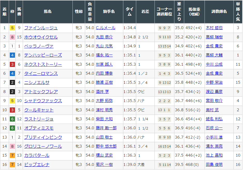Click body weight 524(+8)
The width and height of the screenshot is (243, 170).
193,73
